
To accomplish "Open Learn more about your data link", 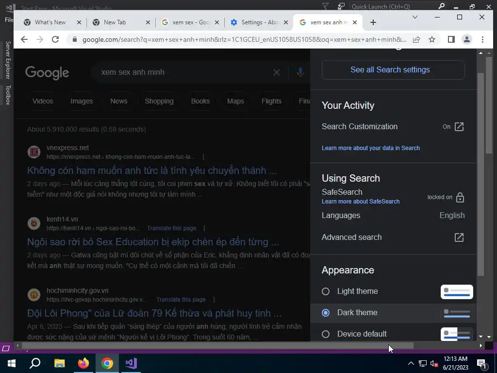I will [370, 148].
